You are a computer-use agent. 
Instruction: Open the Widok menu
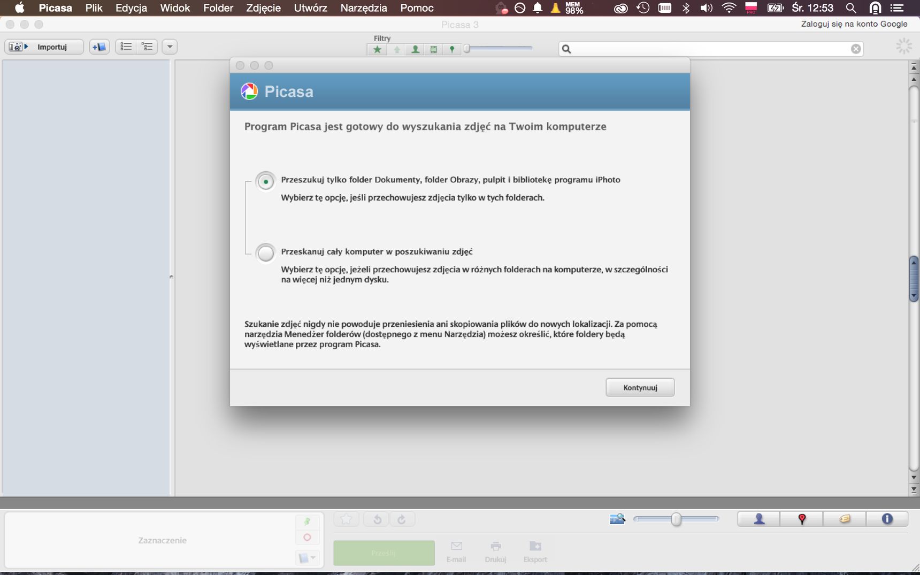(x=175, y=8)
